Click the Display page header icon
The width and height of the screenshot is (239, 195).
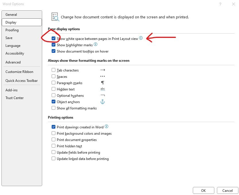click(55, 17)
